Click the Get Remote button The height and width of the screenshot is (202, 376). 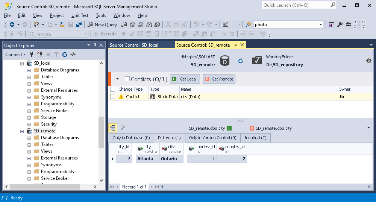point(219,79)
